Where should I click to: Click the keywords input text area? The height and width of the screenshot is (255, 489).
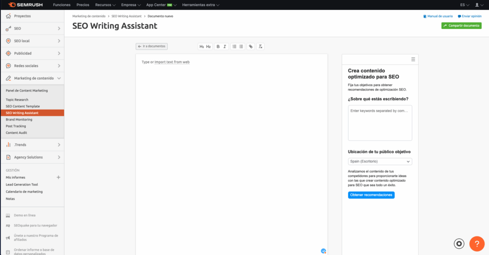click(380, 122)
